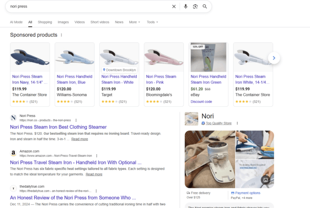310x208 pixels.
Task: Click the Bloomingdale's seller name
Action: coord(159,95)
